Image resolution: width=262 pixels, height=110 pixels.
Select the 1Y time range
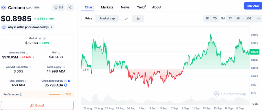tap(230, 18)
